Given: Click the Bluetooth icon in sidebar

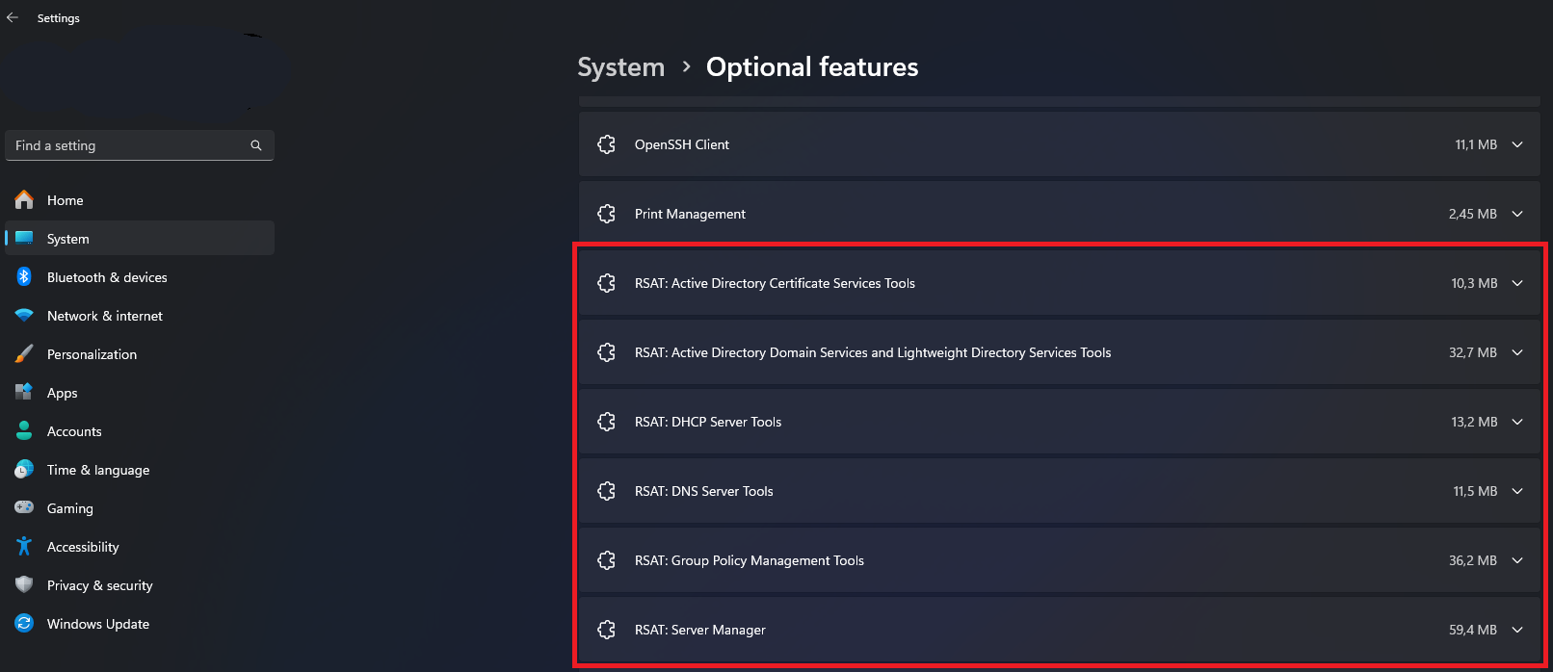Looking at the screenshot, I should (x=24, y=276).
